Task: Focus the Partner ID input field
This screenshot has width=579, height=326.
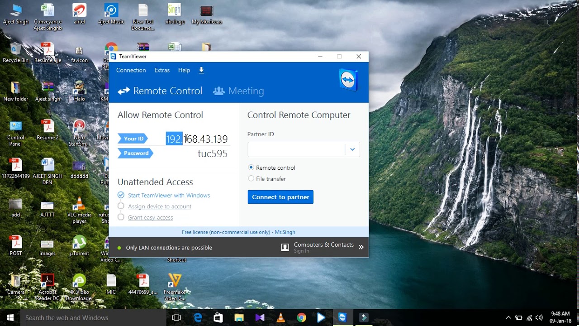Action: (296, 149)
